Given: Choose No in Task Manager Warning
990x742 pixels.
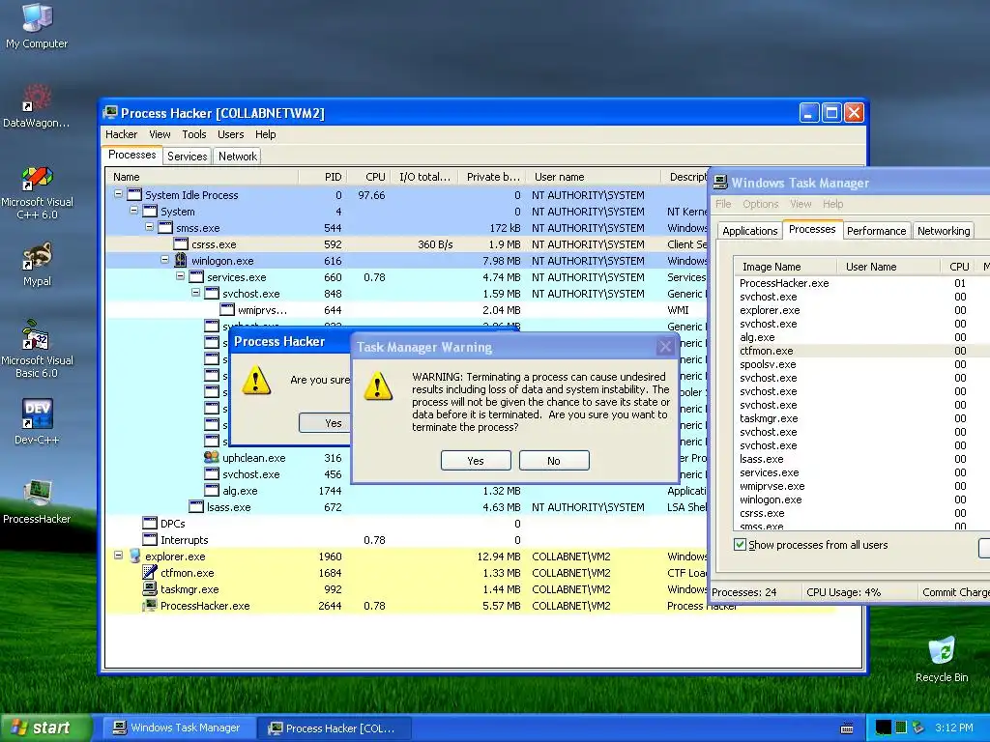Looking at the screenshot, I should [554, 461].
